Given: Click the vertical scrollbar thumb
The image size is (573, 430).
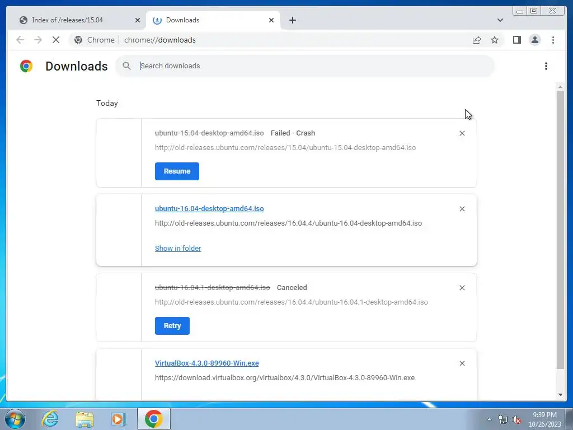Looking at the screenshot, I should (560, 230).
